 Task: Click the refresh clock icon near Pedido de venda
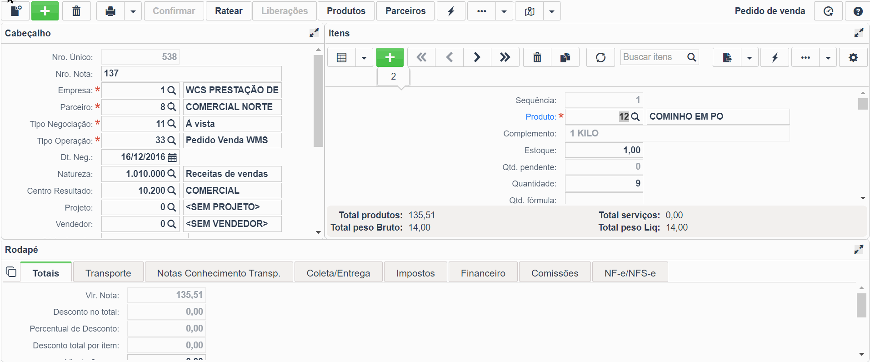(x=828, y=11)
